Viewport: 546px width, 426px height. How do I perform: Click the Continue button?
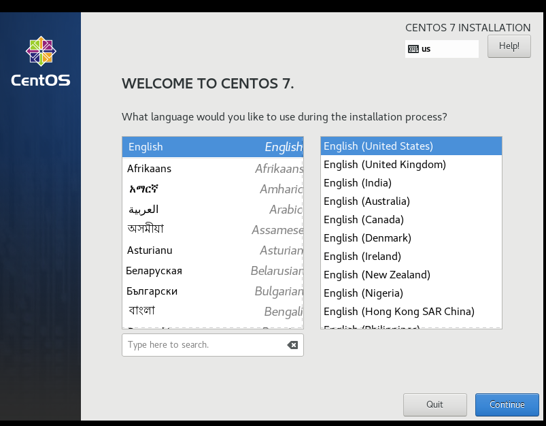[x=507, y=404]
